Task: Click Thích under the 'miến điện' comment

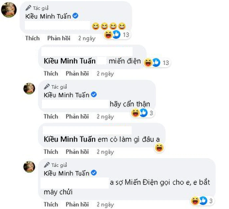Action: click(x=51, y=73)
